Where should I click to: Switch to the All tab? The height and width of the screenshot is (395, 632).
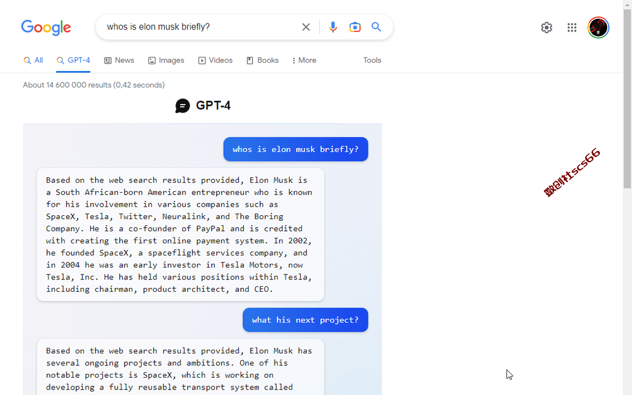(33, 60)
